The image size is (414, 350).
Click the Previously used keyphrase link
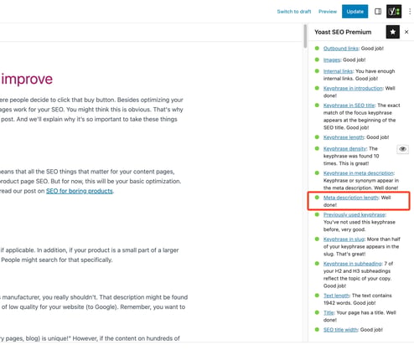pyautogui.click(x=354, y=214)
